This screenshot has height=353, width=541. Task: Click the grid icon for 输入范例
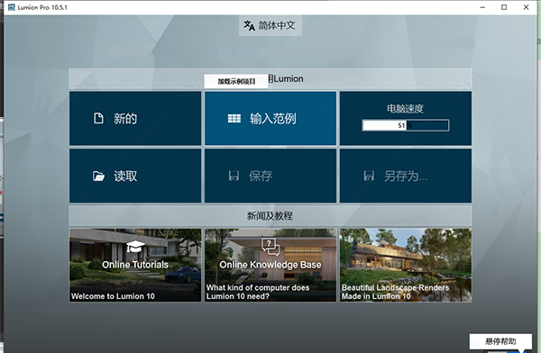pos(234,119)
